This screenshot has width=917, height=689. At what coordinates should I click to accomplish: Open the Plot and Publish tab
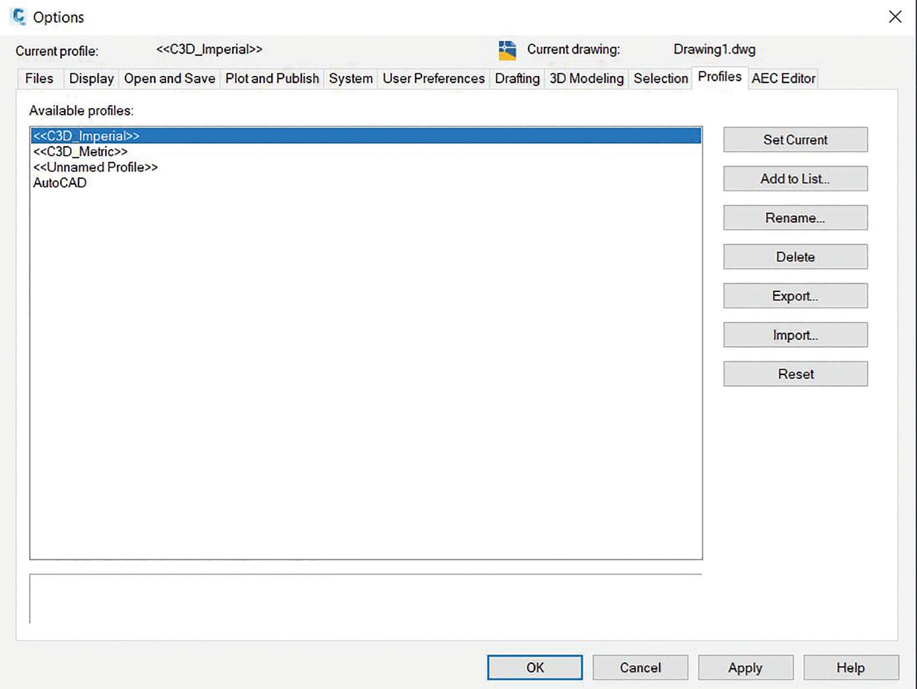272,78
